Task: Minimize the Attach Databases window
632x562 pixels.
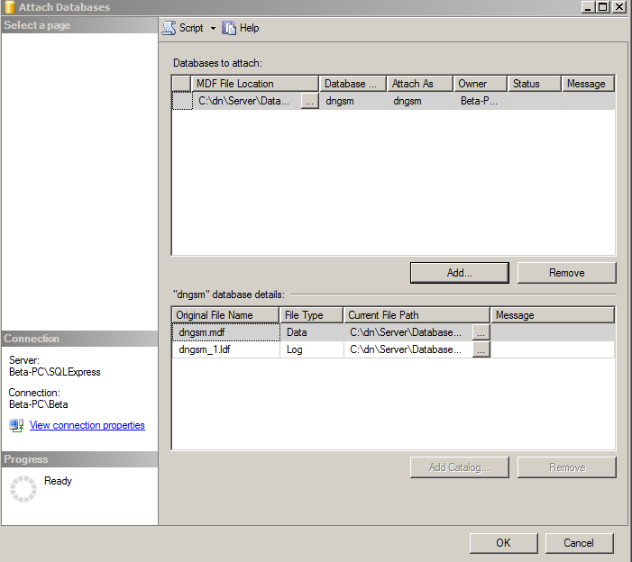Action: [588, 7]
